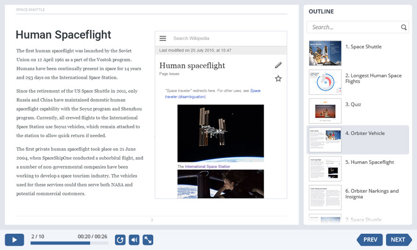Viewport: 417px width, 250px height.
Task: Seek on the playback progress bar
Action: (x=69, y=243)
